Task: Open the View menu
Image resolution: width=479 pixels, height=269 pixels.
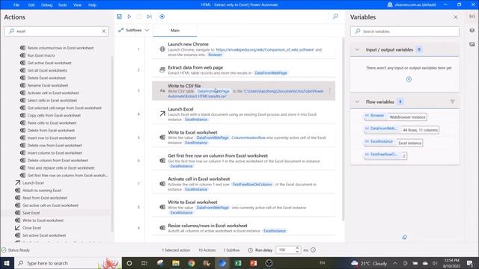Action: [x=77, y=5]
